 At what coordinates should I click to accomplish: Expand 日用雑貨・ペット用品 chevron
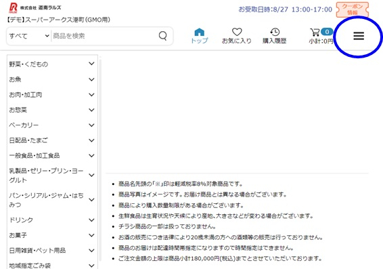click(91, 251)
